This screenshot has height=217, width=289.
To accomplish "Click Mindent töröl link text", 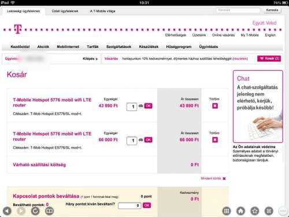I will point(211,178).
